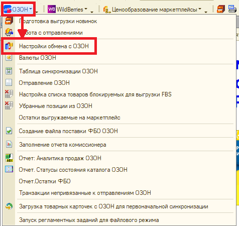
Task: Click the chart document icon for комиссионера
Action: [x=9, y=144]
